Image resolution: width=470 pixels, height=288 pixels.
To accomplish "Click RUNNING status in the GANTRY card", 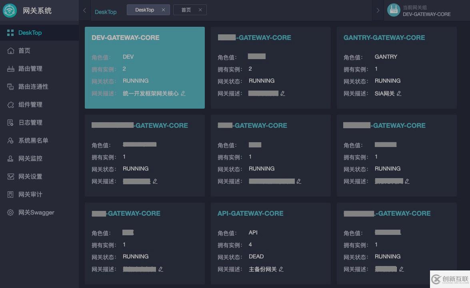I will click(x=388, y=81).
